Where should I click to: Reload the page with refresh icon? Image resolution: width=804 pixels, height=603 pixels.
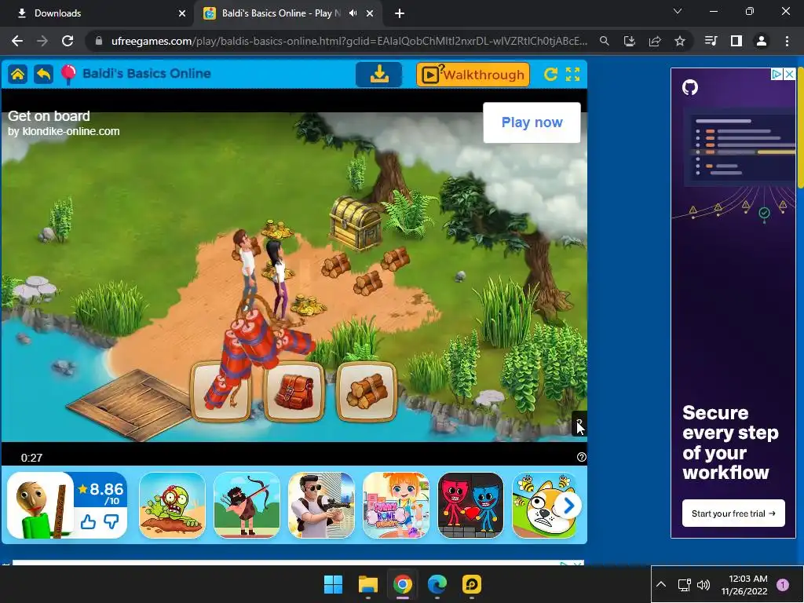[x=68, y=41]
